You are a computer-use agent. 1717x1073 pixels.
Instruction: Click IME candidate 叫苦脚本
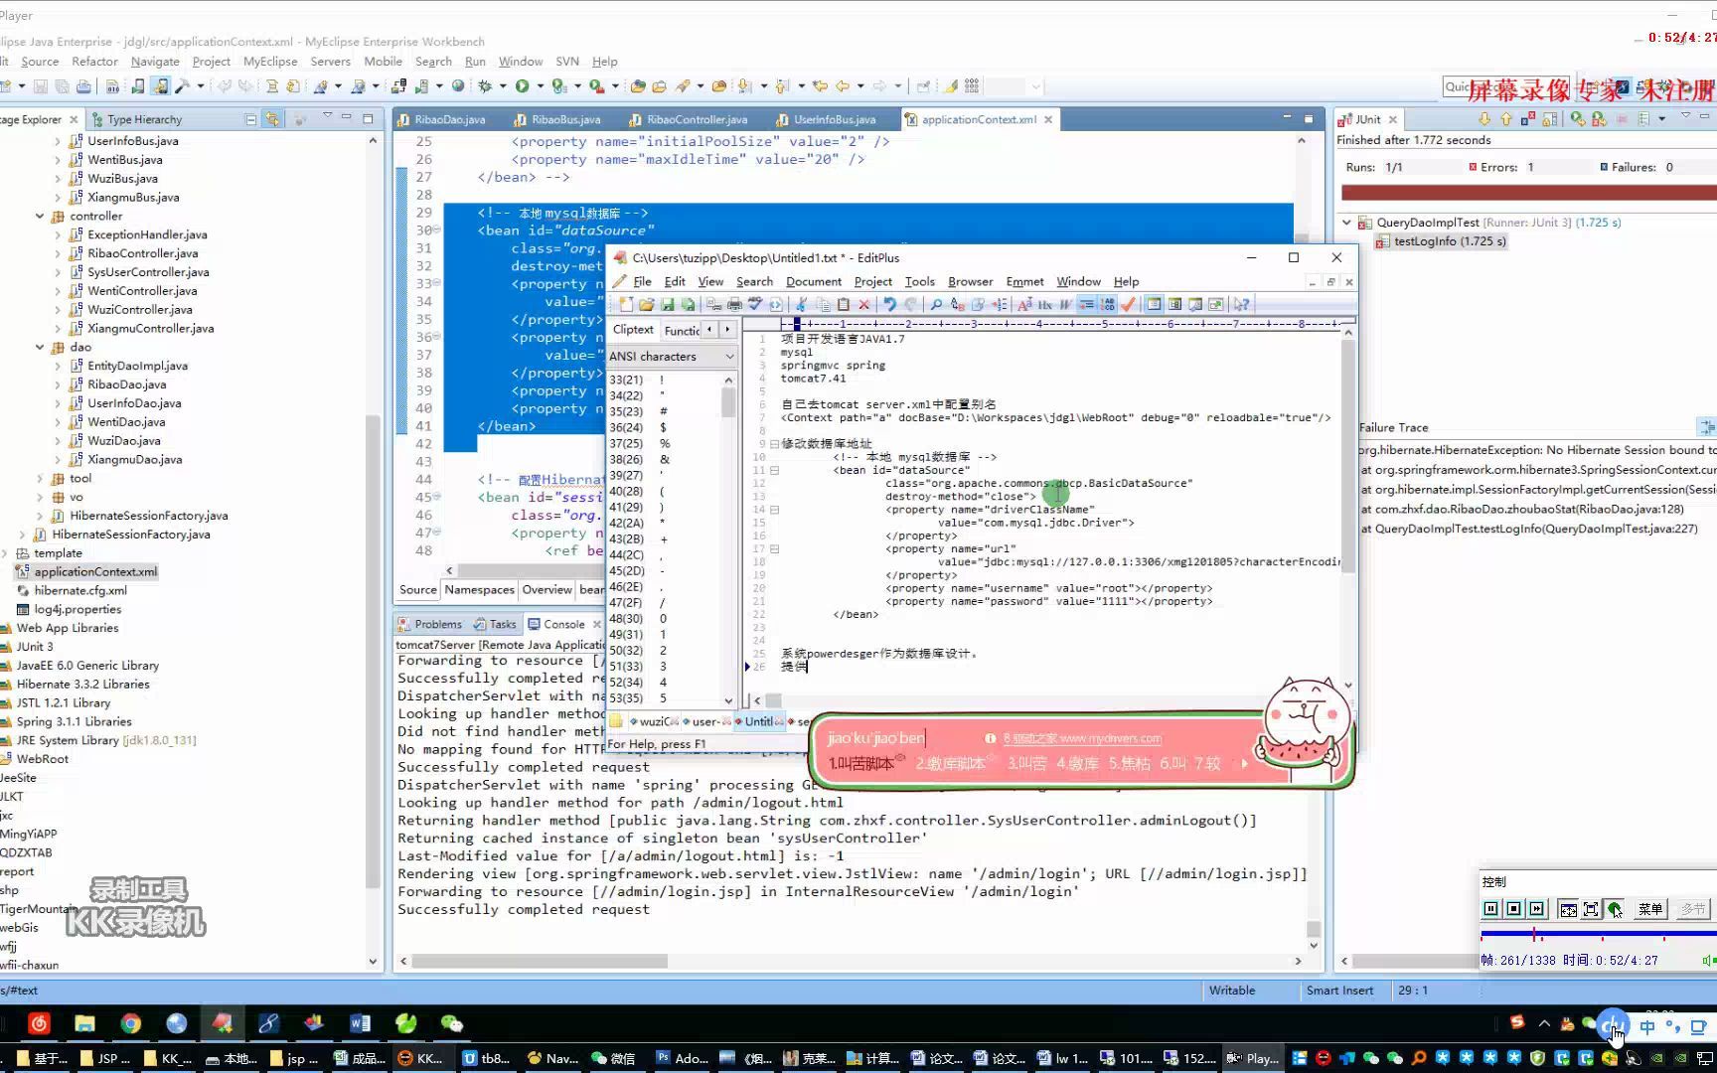[x=860, y=763]
